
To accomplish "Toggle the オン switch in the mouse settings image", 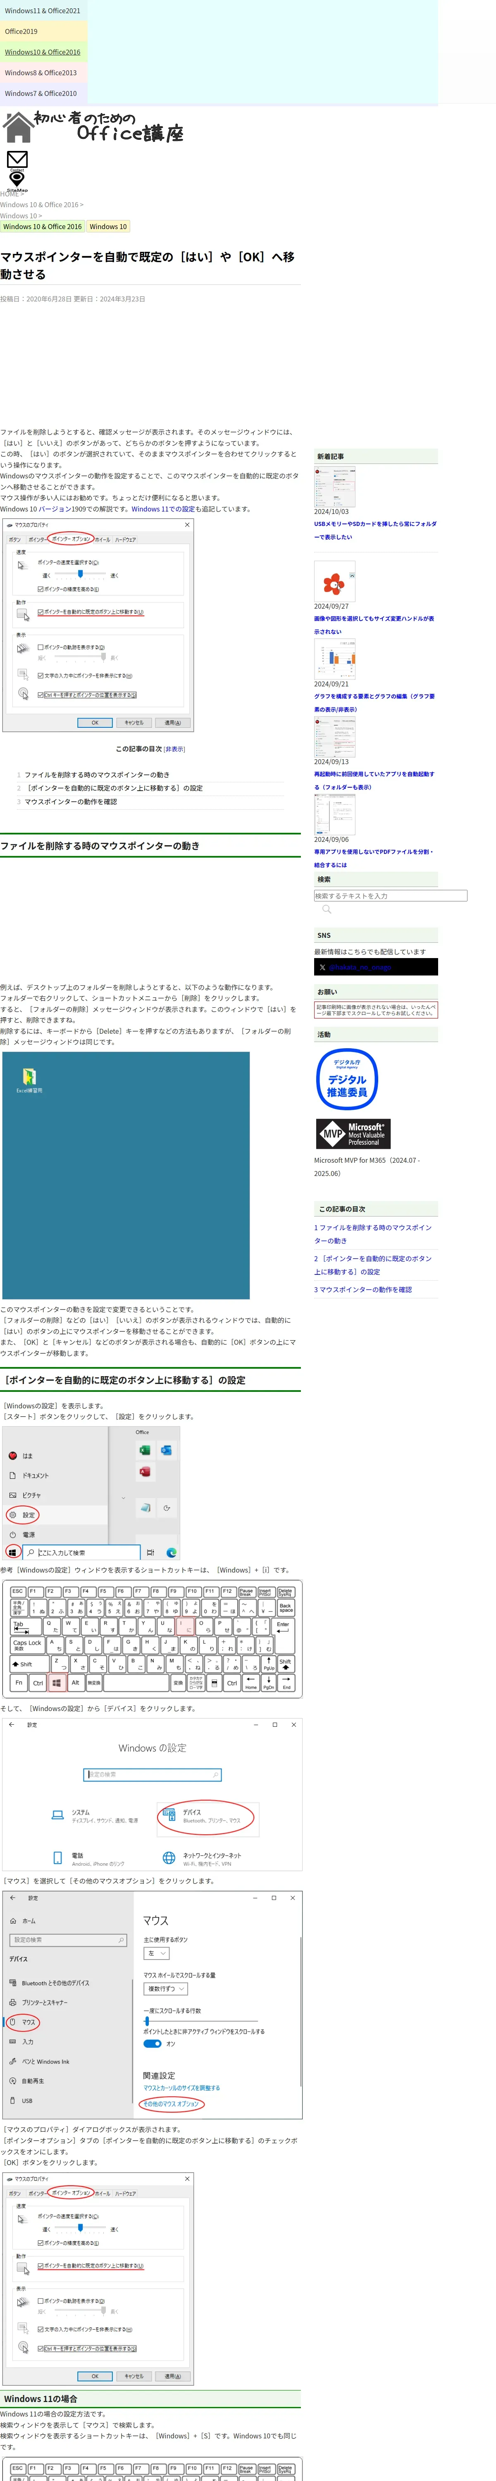I will click(x=152, y=2044).
